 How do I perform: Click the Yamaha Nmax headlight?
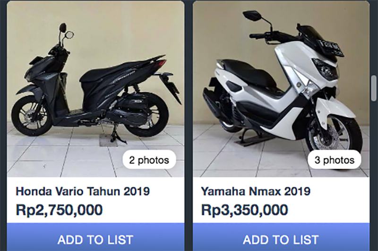[326, 67]
